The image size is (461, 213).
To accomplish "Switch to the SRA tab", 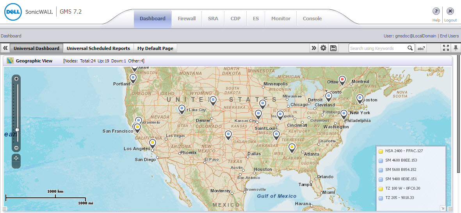I will tap(213, 18).
